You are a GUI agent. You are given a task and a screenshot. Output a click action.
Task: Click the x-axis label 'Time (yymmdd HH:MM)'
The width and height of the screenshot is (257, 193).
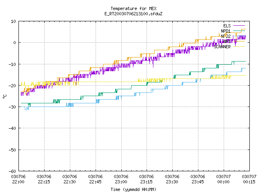133,189
